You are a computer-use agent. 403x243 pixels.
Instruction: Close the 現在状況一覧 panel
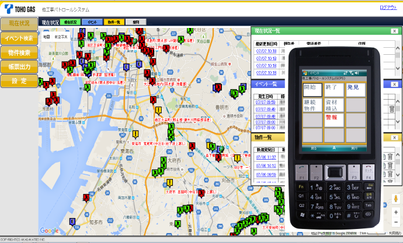point(394,31)
